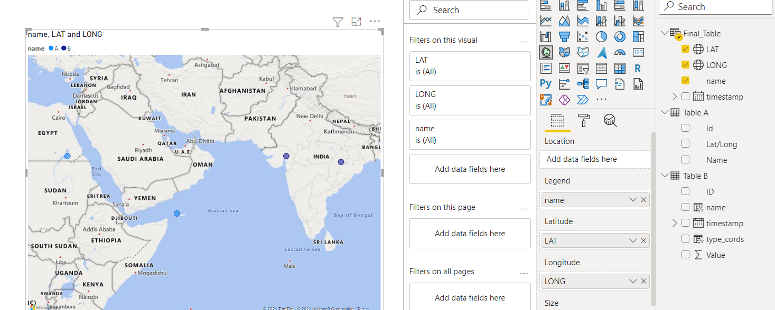Select the Matrix visualization
This screenshot has height=310, width=775.
pyautogui.click(x=620, y=68)
